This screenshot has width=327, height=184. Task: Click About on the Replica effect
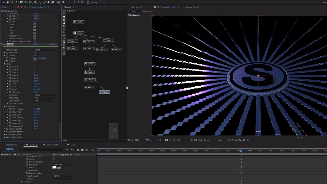(x=52, y=44)
